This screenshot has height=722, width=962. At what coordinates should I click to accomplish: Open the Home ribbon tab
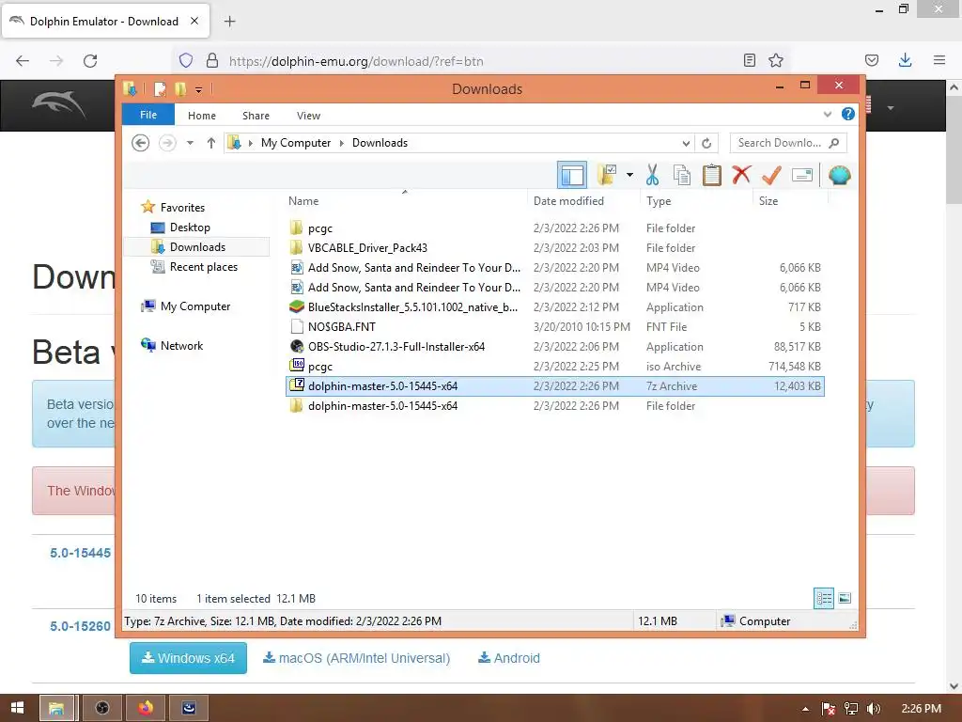pos(202,116)
